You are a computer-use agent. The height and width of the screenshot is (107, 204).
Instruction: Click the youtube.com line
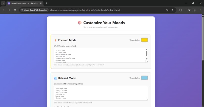(x=61, y=88)
